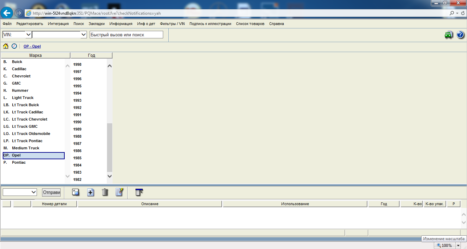Expand the address bar search options arrow
Screen dimensions: 467x249
pyautogui.click(x=457, y=13)
